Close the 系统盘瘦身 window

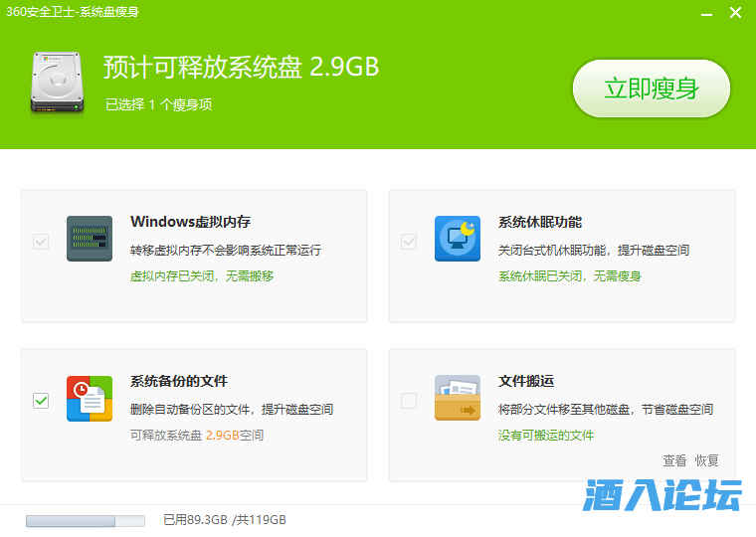coord(735,13)
